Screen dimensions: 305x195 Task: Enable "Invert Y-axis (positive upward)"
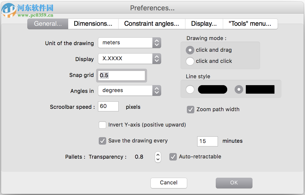102,125
